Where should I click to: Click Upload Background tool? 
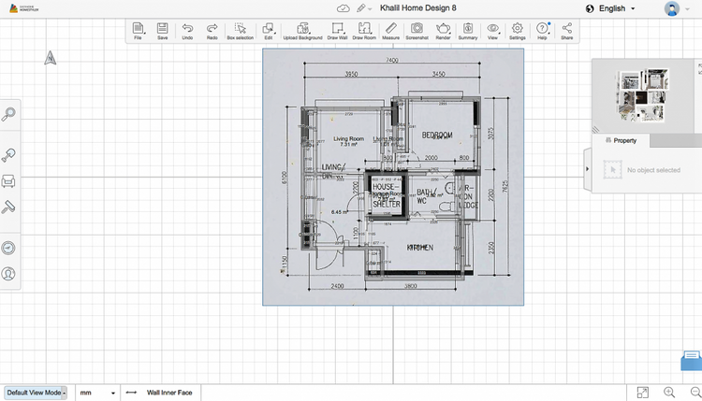click(302, 31)
